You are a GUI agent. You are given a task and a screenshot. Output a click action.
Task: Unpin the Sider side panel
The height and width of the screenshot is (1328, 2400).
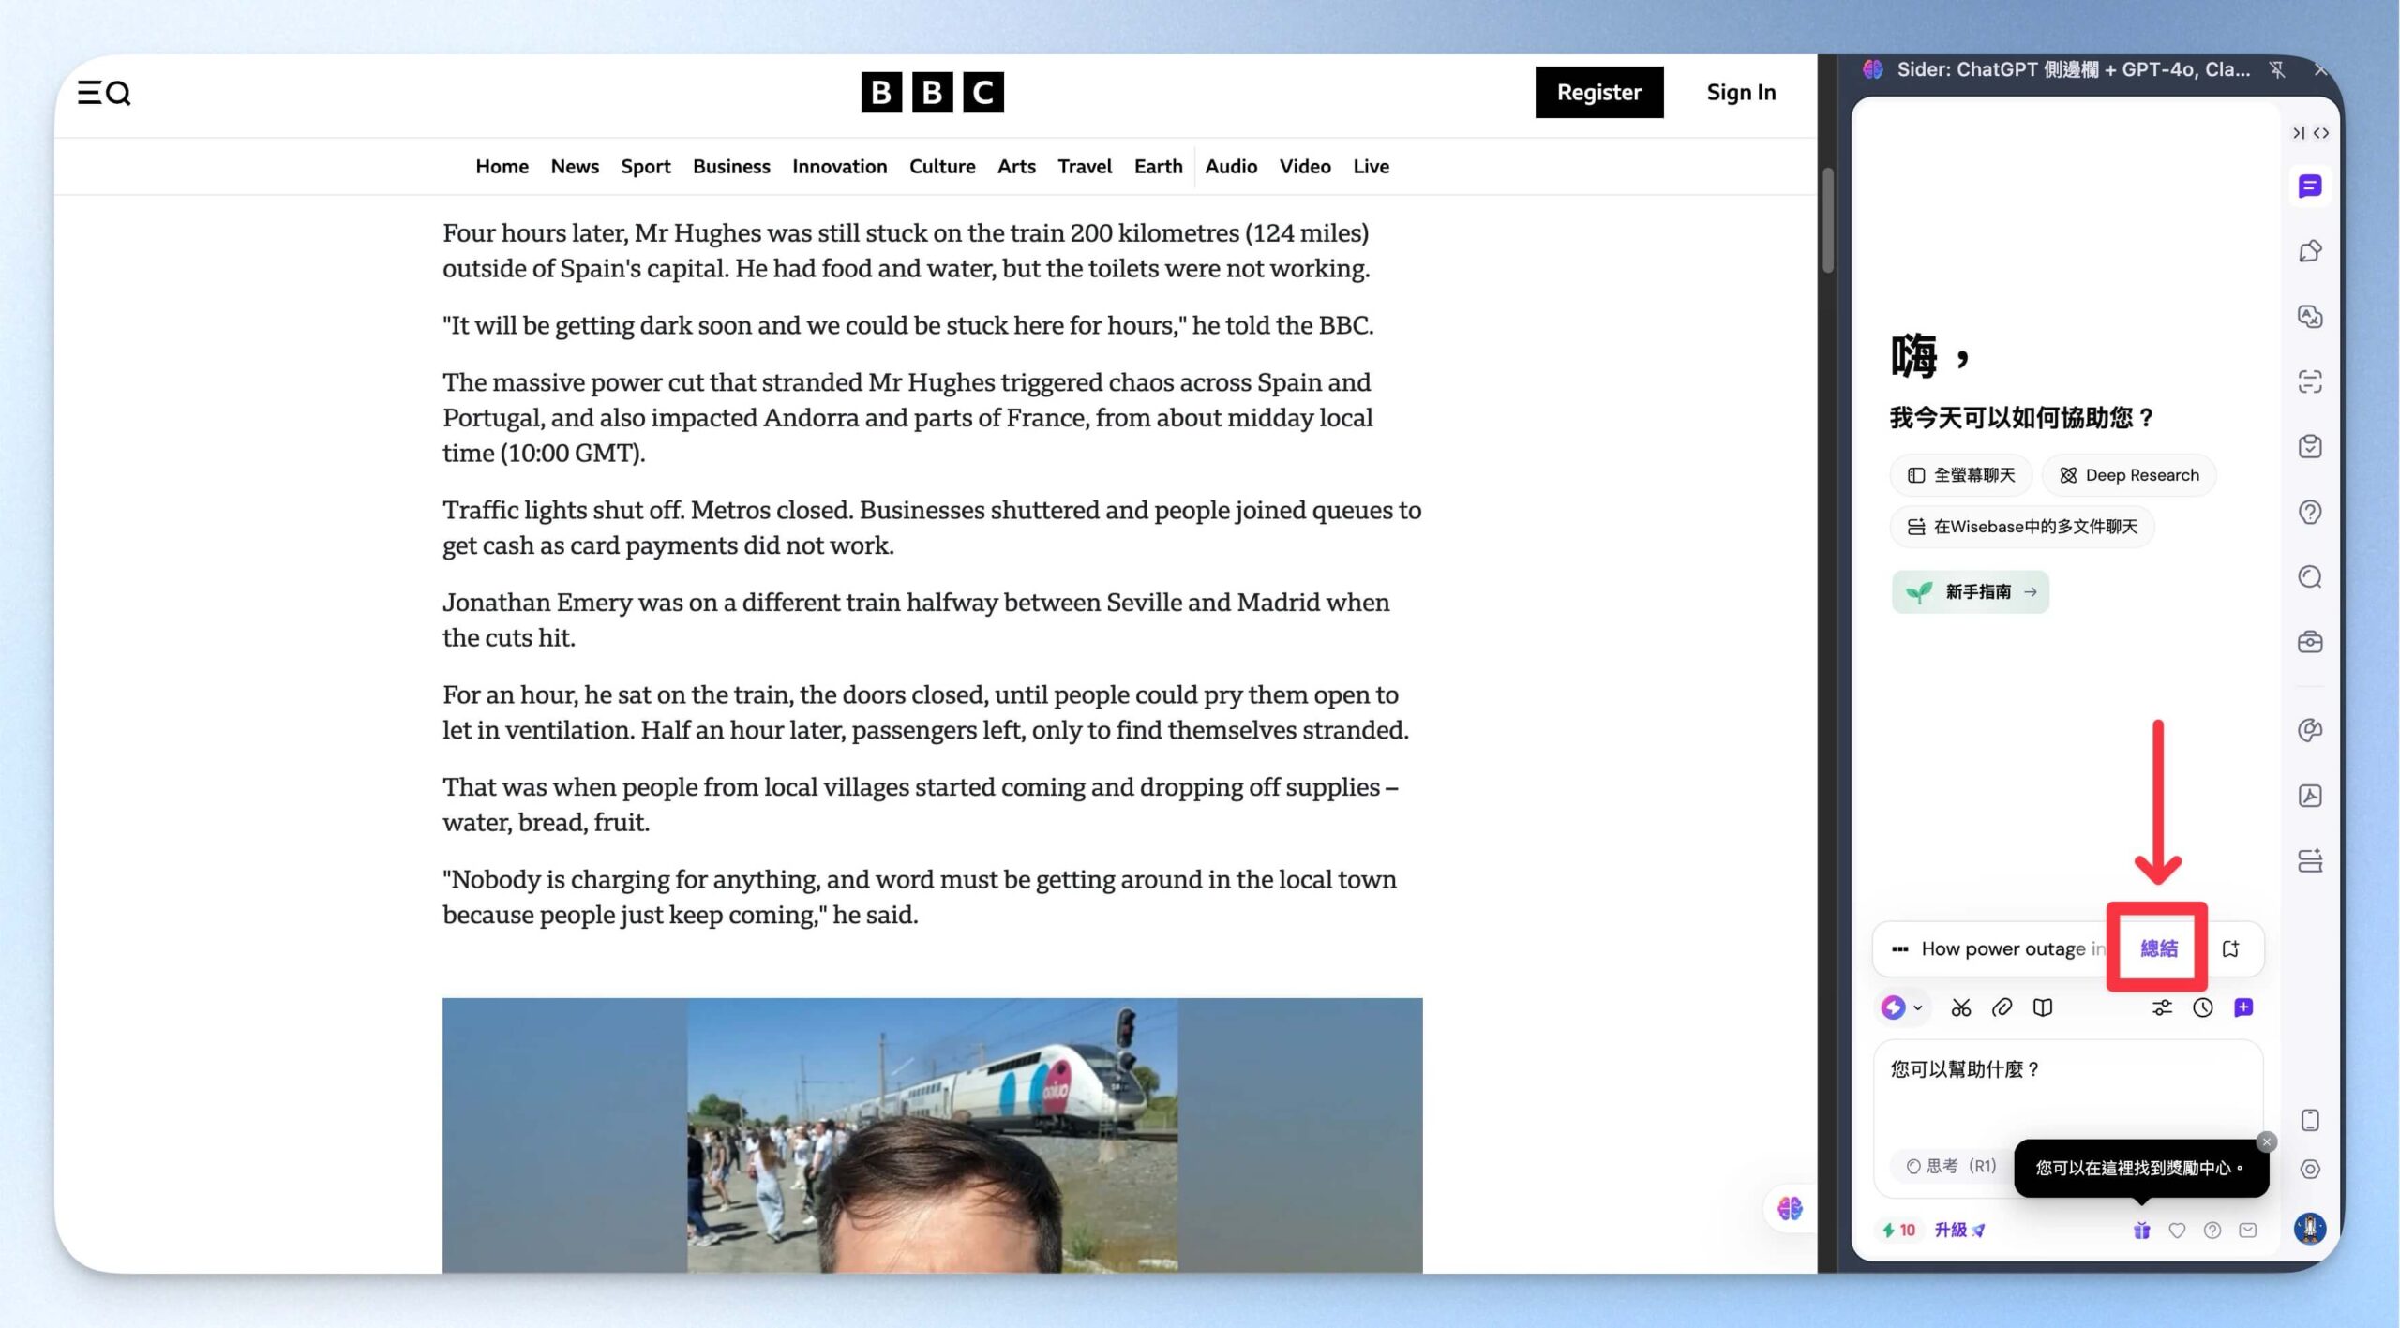click(2276, 69)
